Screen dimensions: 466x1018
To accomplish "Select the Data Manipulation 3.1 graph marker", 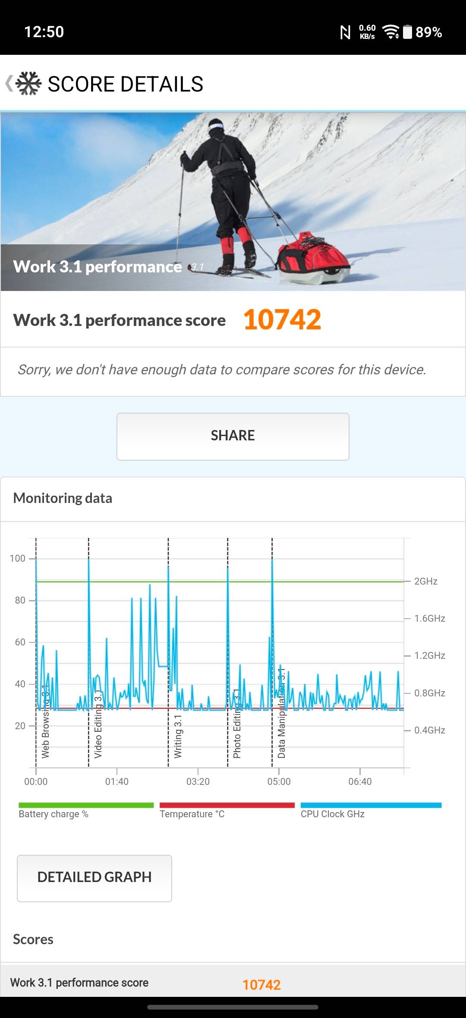I will point(281,713).
